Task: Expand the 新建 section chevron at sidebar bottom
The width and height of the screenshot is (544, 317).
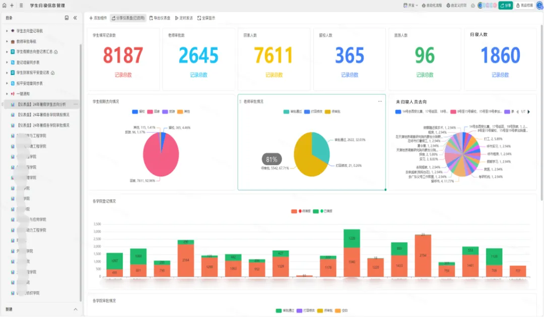Action: tap(75, 309)
